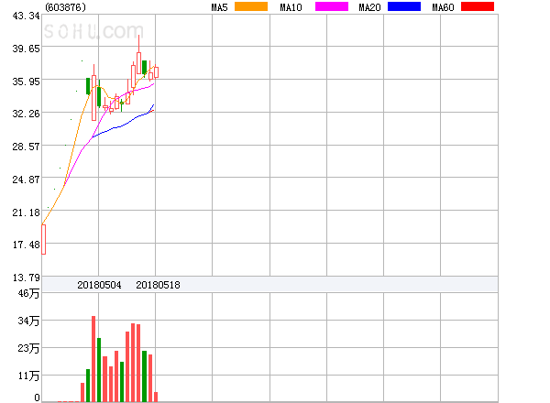This screenshot has width=550, height=403.
Task: Click the 21.18 price axis label
Action: pyautogui.click(x=26, y=212)
